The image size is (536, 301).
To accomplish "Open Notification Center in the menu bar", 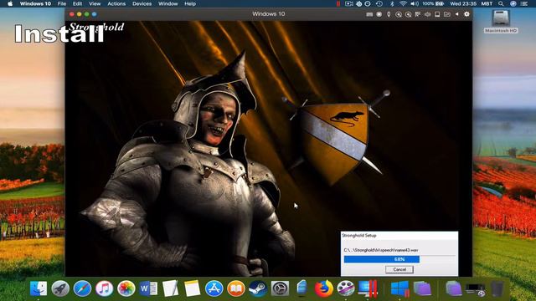I will coord(523,3).
